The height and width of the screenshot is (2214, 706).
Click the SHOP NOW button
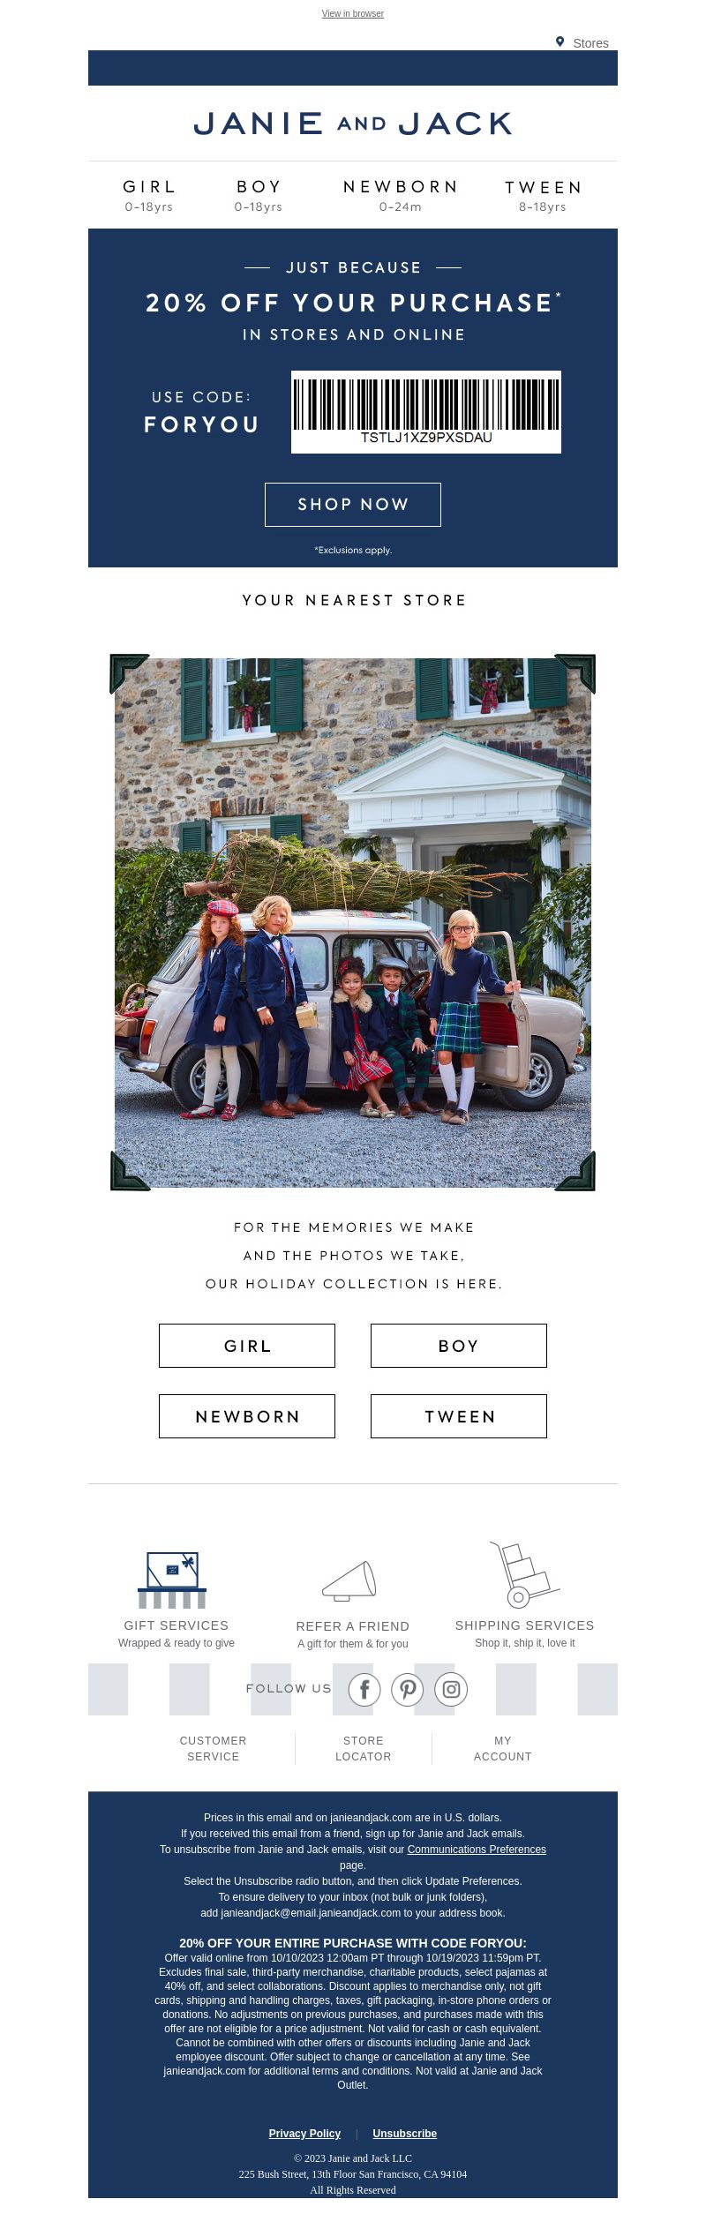[x=353, y=505]
